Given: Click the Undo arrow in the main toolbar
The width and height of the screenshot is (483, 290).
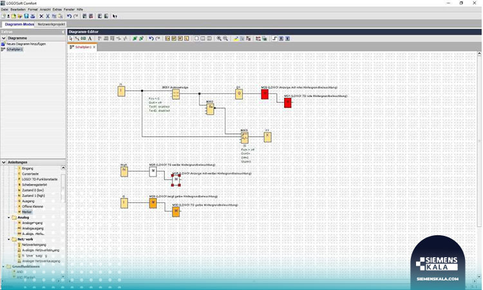Looking at the screenshot, I should (69, 16).
